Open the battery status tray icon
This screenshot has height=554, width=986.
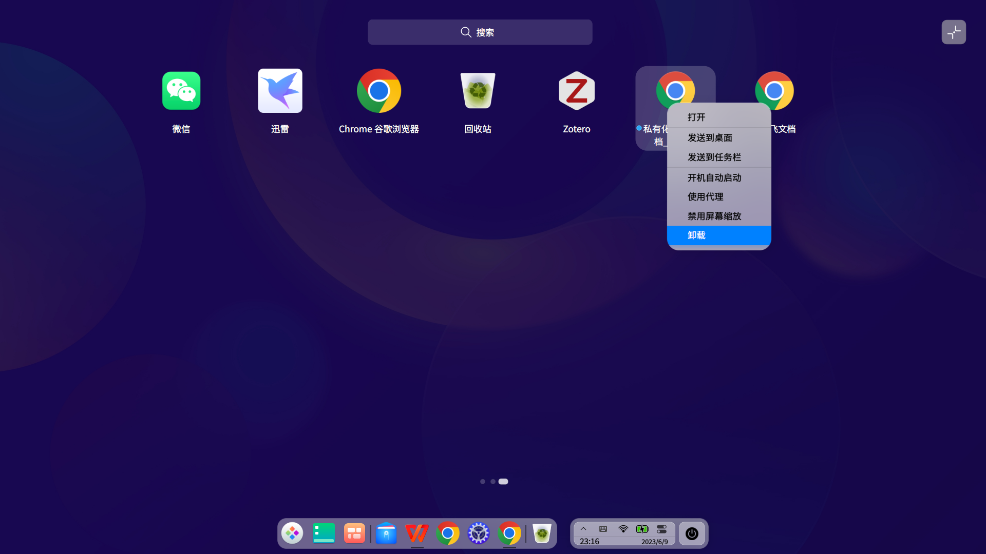click(x=642, y=529)
